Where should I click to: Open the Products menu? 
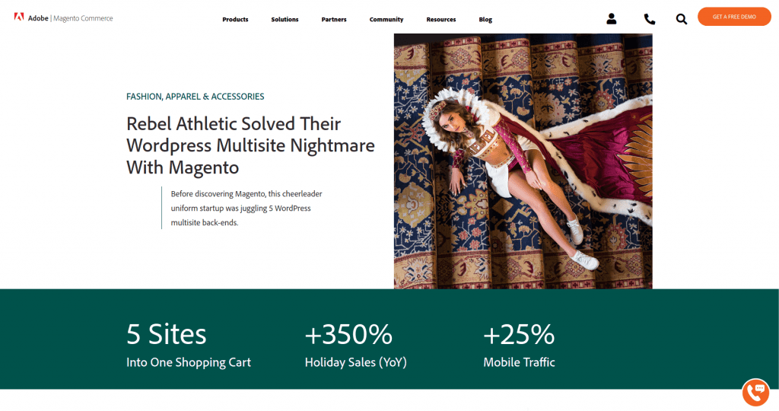tap(236, 19)
